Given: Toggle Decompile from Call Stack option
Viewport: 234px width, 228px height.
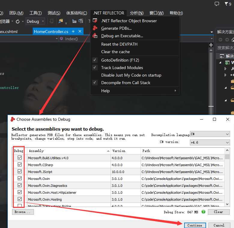Looking at the screenshot, I should pos(135,83).
